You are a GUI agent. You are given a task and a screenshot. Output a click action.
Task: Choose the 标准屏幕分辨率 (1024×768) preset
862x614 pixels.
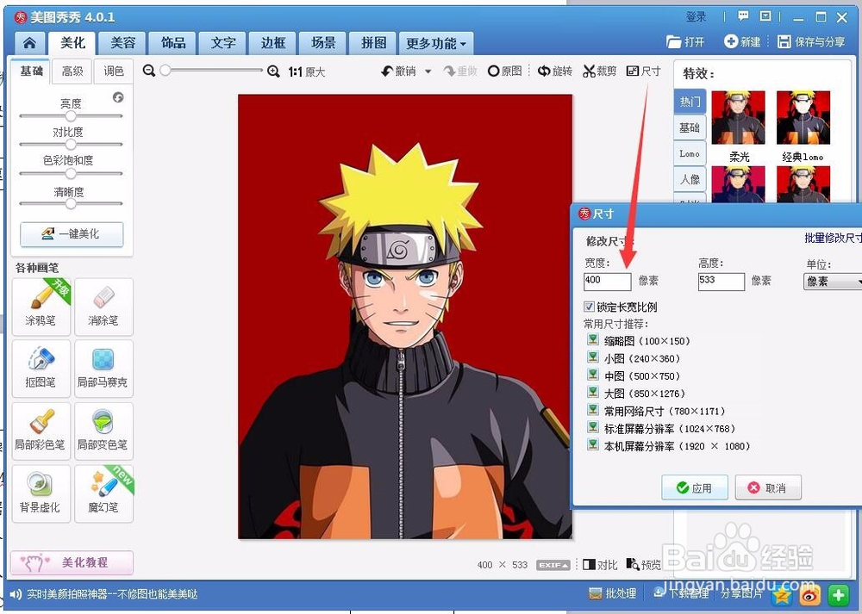661,428
